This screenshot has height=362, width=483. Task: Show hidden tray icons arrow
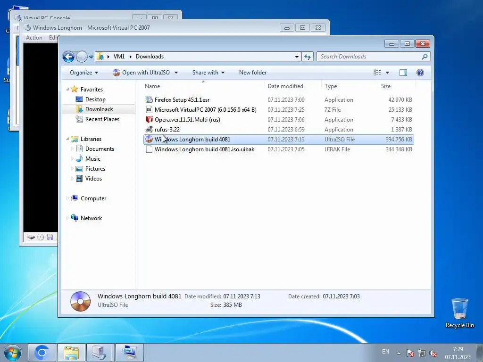click(399, 353)
